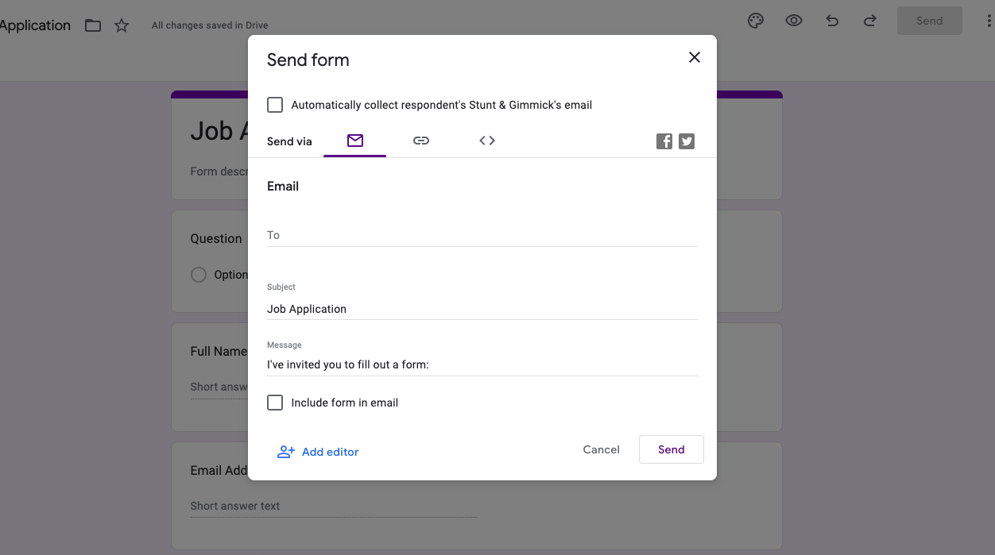995x555 pixels.
Task: Focus the To recipients field
Action: [x=482, y=235]
